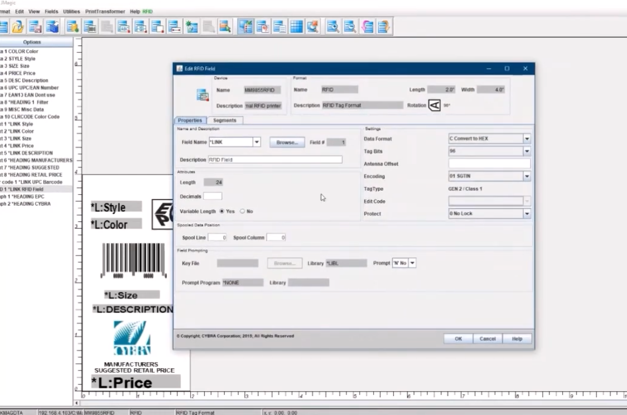Open the Edit menu
This screenshot has height=415, width=627.
19,12
